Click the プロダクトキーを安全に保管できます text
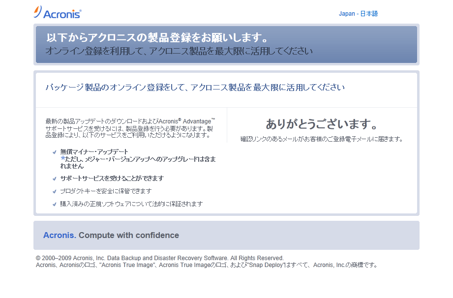Image resolution: width=453 pixels, height=298 pixels. 106,191
